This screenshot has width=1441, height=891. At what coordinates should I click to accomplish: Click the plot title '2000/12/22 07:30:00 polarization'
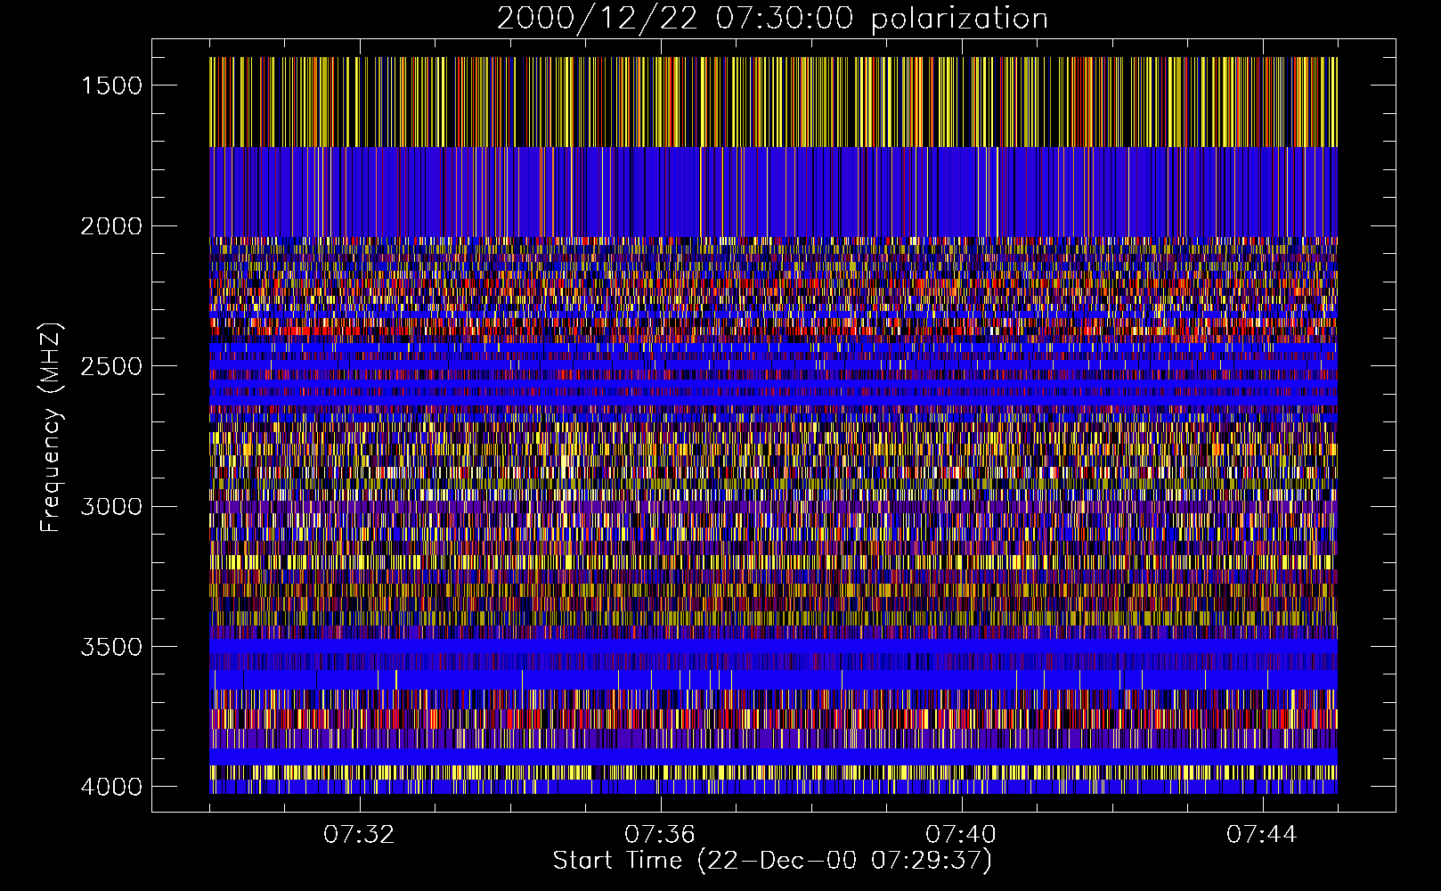(772, 19)
